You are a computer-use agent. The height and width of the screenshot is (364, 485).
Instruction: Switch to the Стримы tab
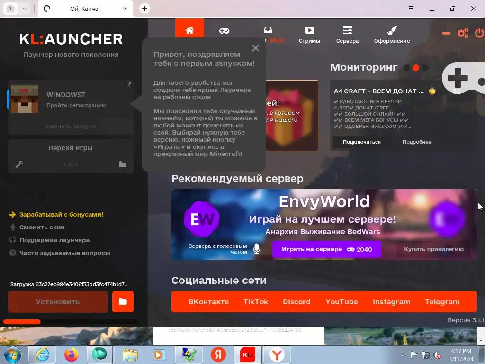point(309,34)
